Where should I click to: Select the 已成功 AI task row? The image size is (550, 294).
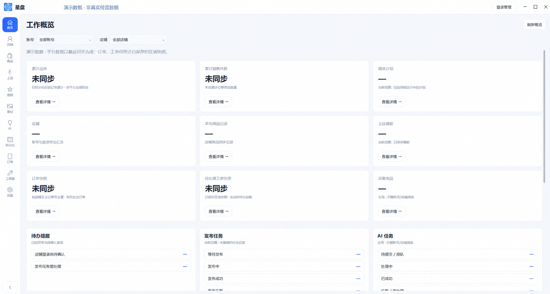(457, 279)
